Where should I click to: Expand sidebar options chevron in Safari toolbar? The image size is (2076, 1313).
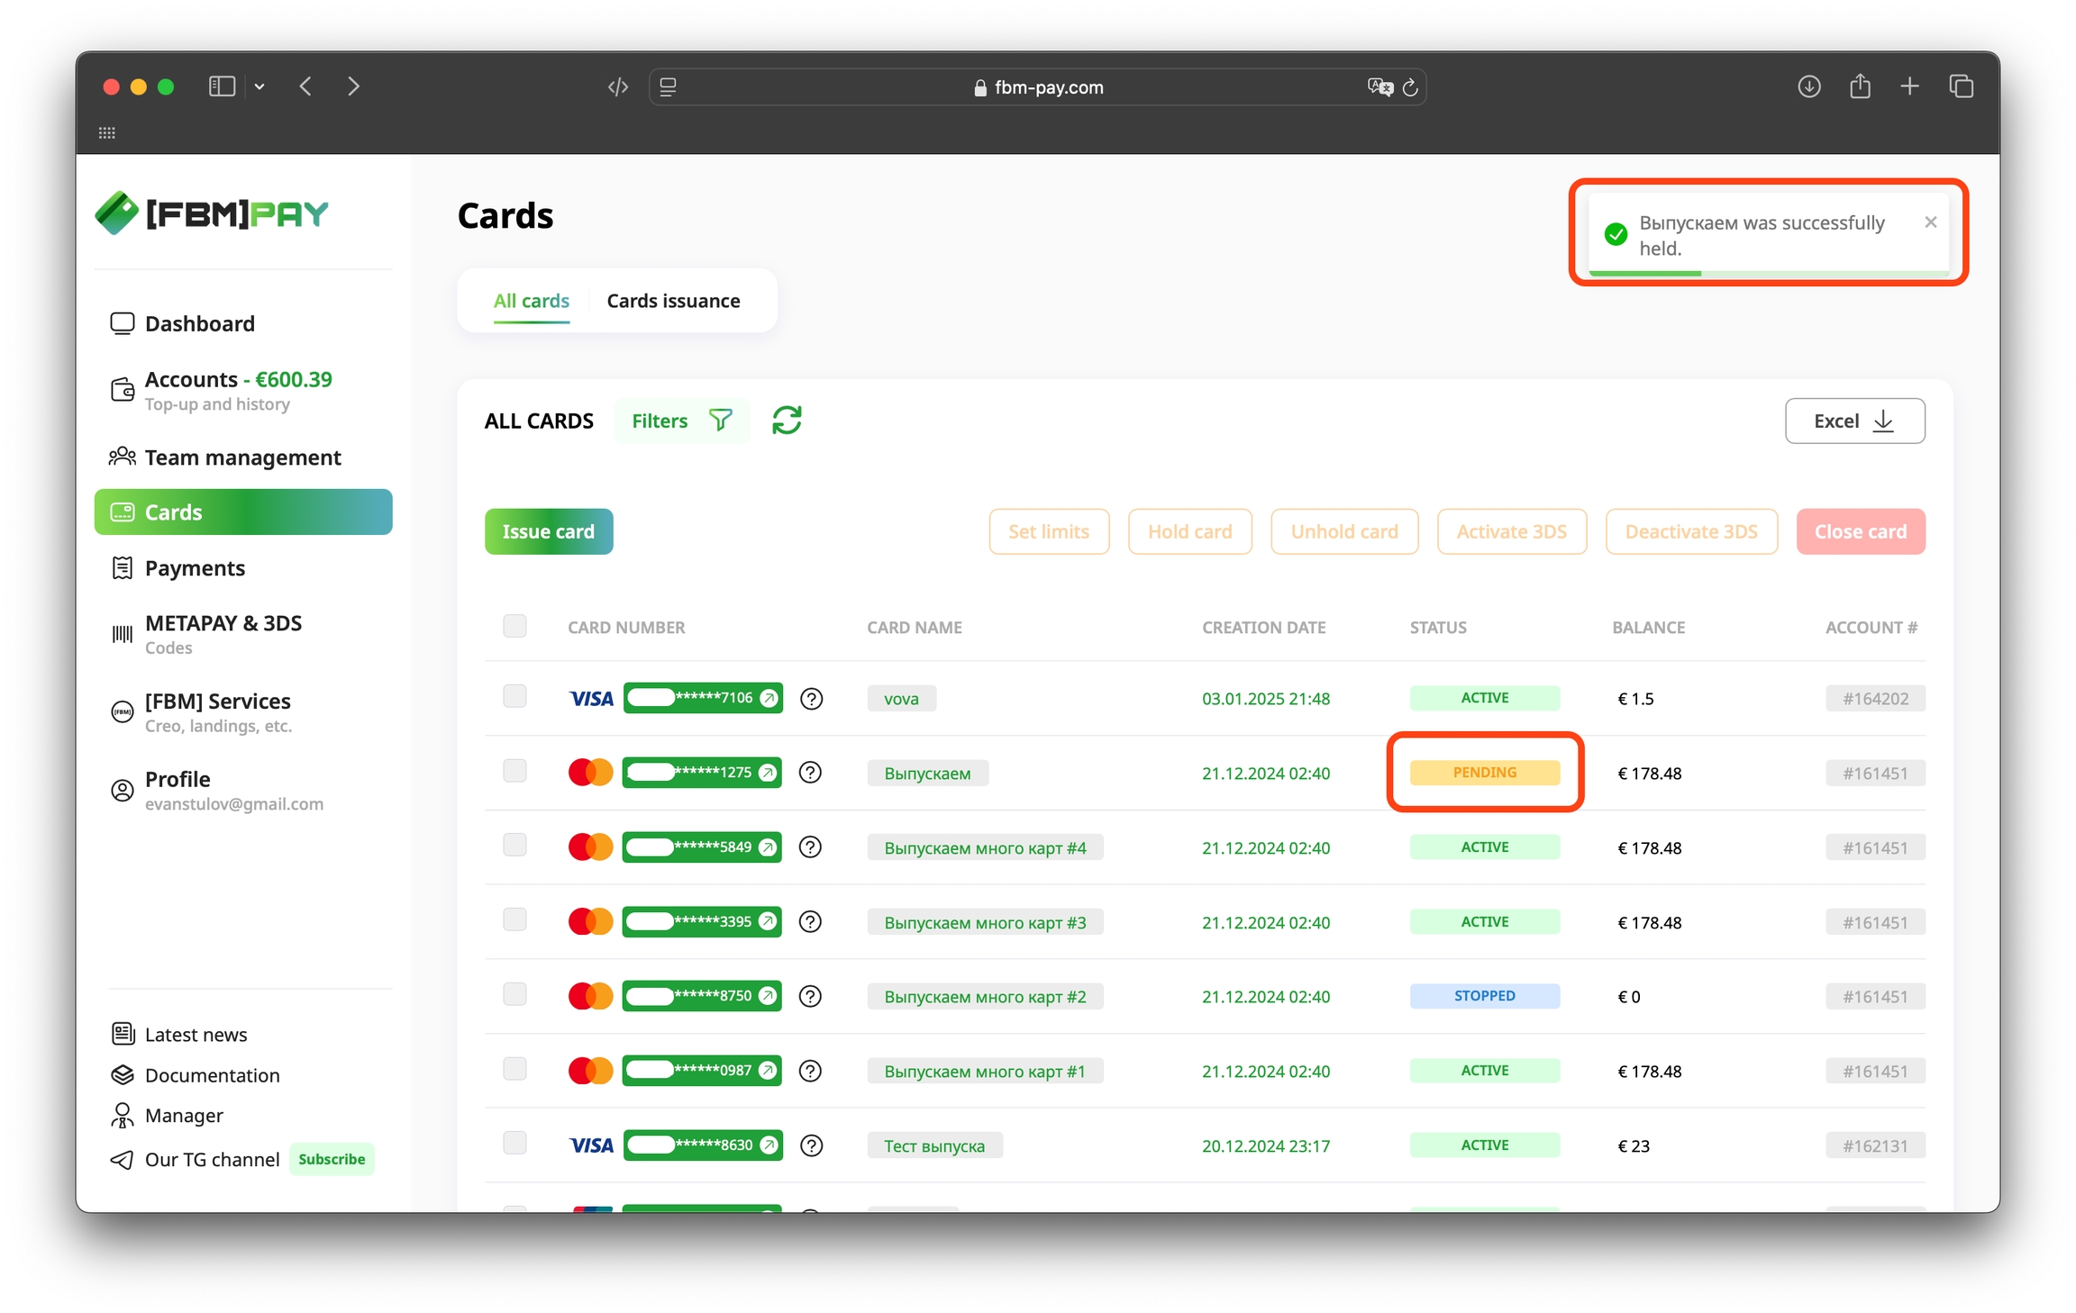[259, 86]
